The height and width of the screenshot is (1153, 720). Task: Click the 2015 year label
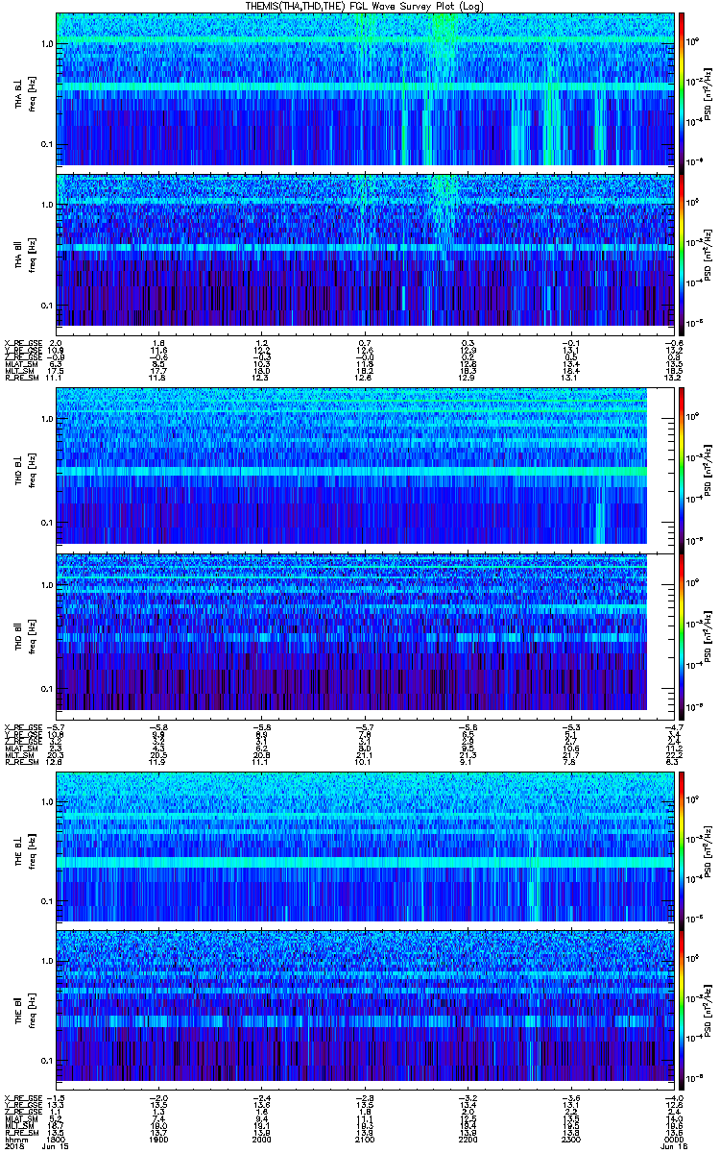pos(15,1145)
